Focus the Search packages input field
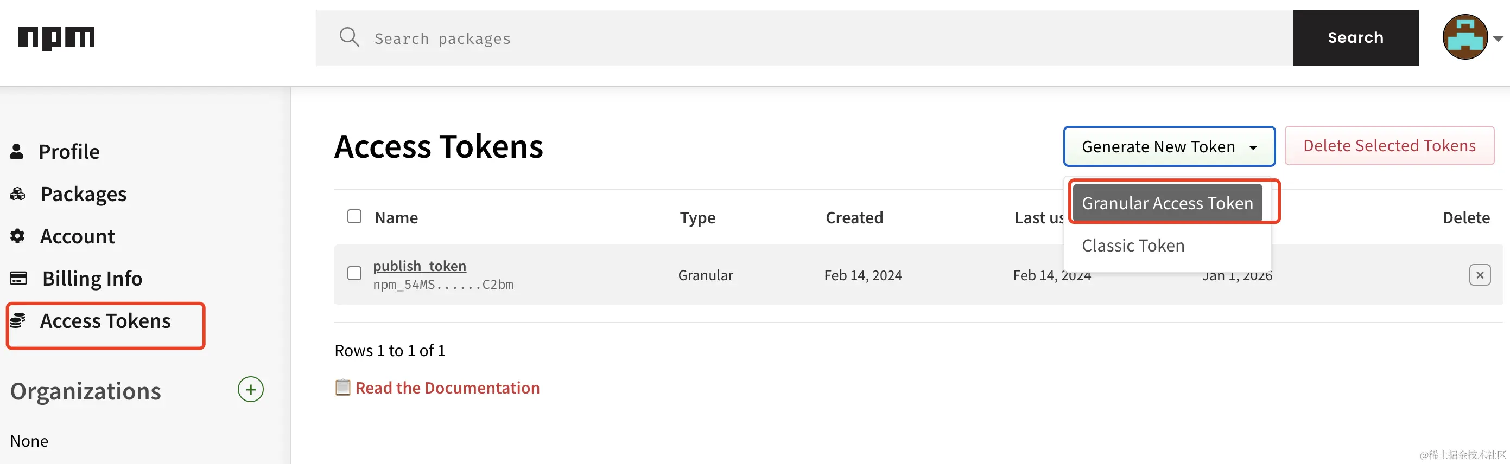Screen dimensions: 1510x464 tap(804, 38)
